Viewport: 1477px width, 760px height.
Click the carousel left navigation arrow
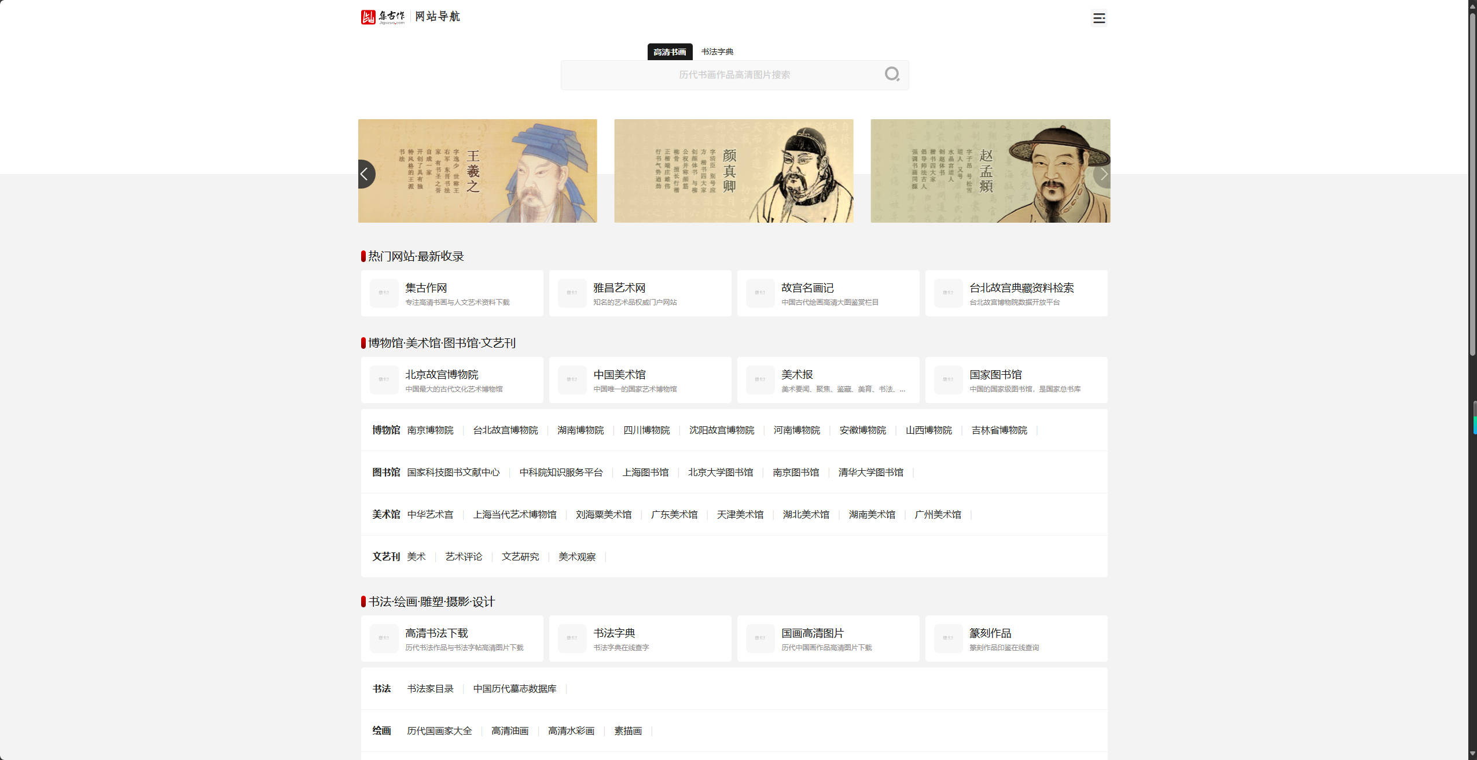click(366, 174)
